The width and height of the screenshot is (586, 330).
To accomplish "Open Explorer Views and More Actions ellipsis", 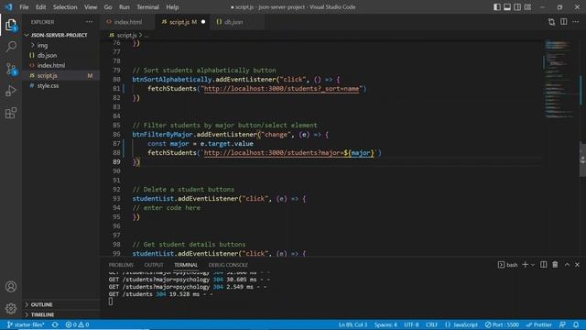I will pyautogui.click(x=90, y=22).
